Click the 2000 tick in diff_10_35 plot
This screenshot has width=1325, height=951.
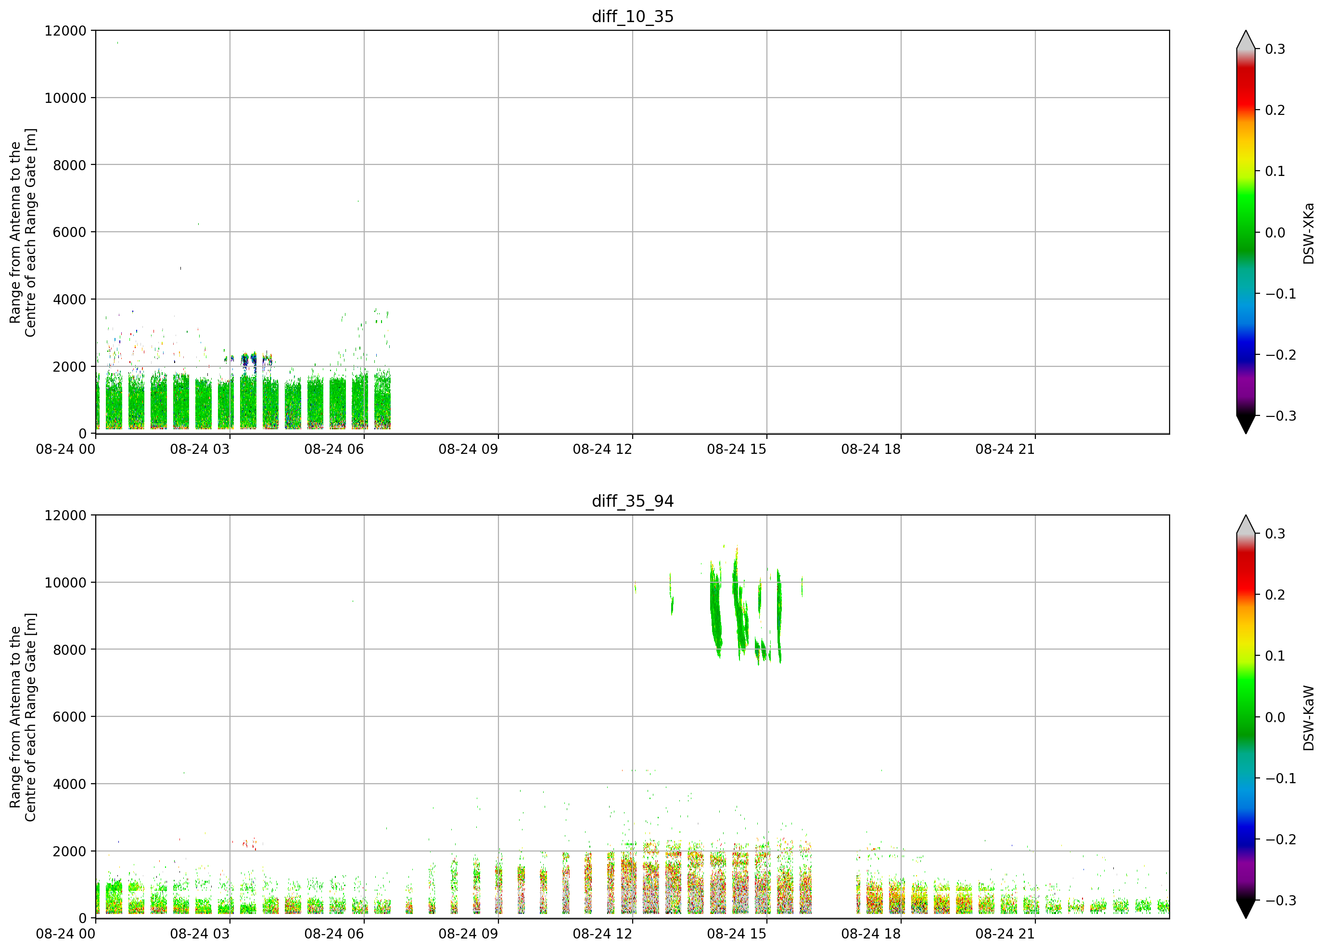click(69, 367)
